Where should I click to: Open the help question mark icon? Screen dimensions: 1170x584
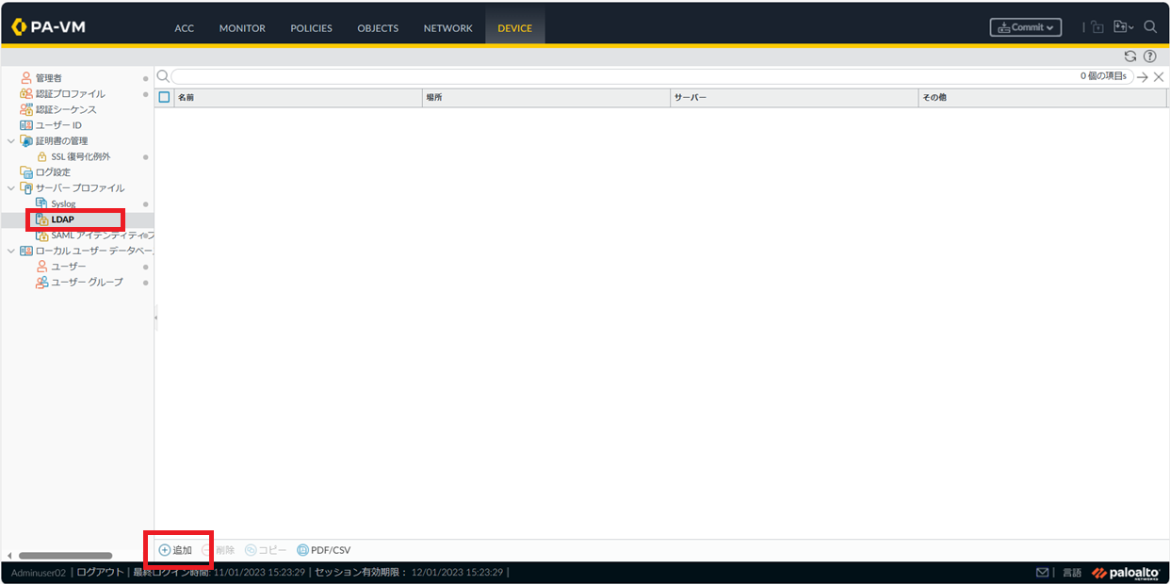pos(1149,57)
